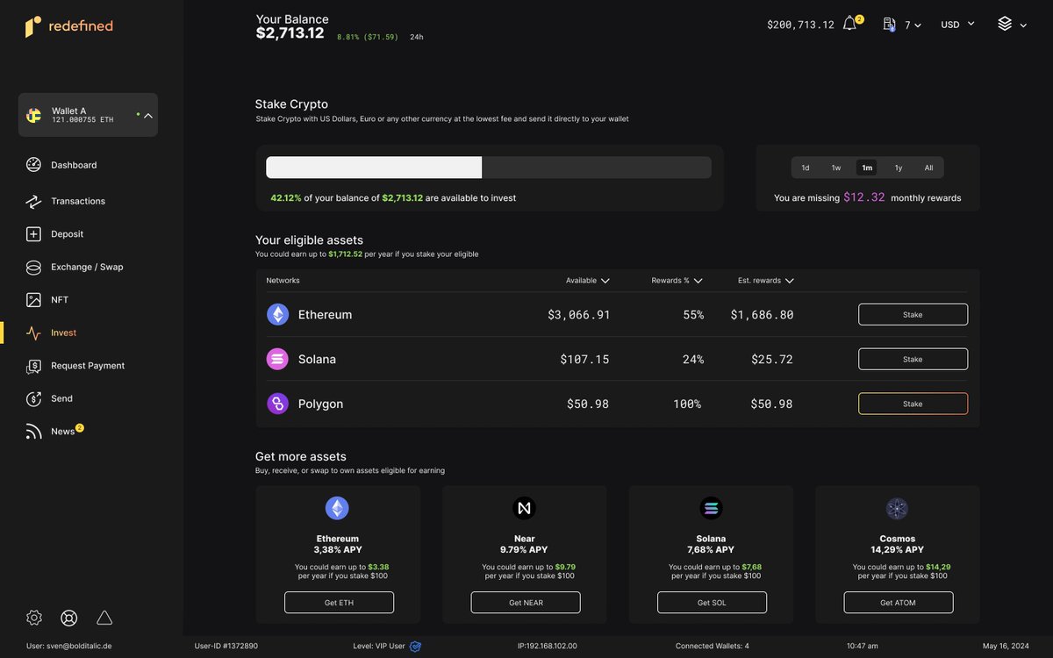The image size is (1053, 658).
Task: Open the News section
Action: click(63, 432)
